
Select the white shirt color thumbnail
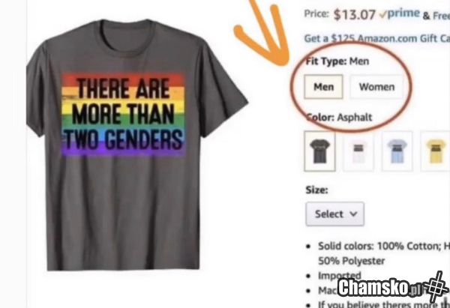pos(358,151)
